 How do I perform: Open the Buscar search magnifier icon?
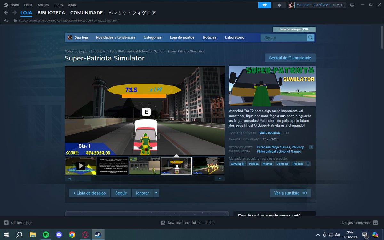point(310,37)
